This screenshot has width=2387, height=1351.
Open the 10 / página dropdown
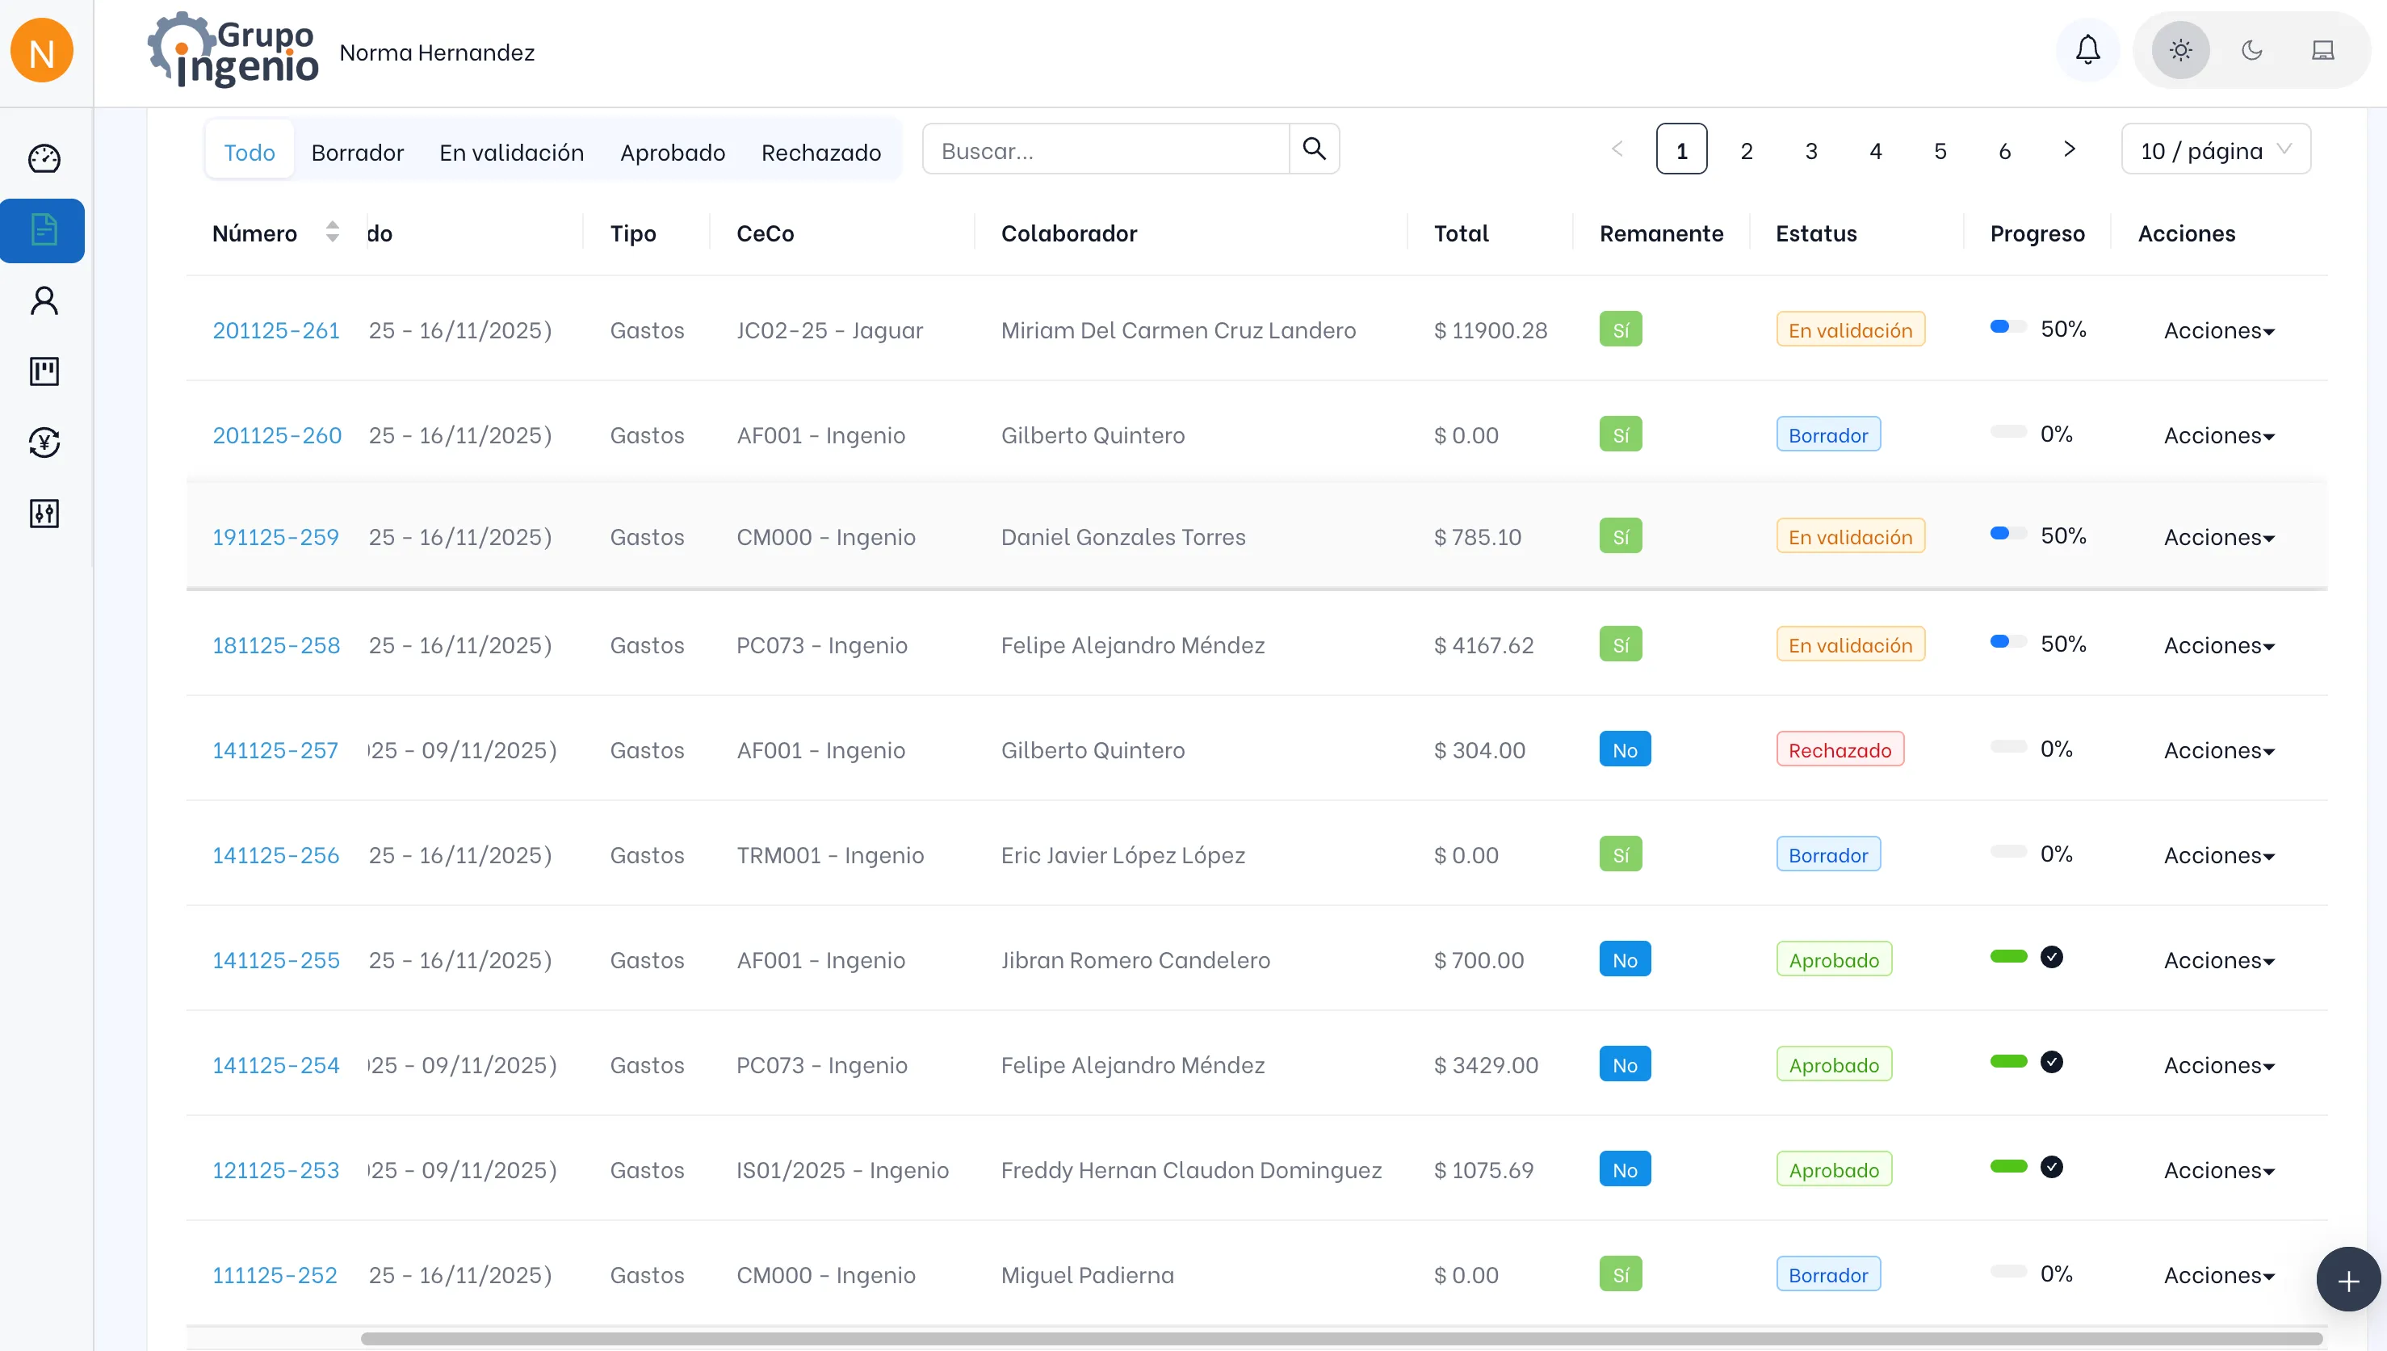pyautogui.click(x=2215, y=150)
